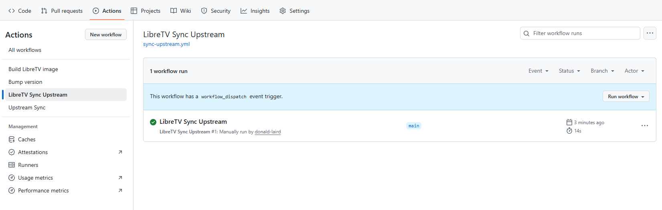Screen dimensions: 662x210
Task: Click the Caches database icon
Action: pyautogui.click(x=12, y=139)
